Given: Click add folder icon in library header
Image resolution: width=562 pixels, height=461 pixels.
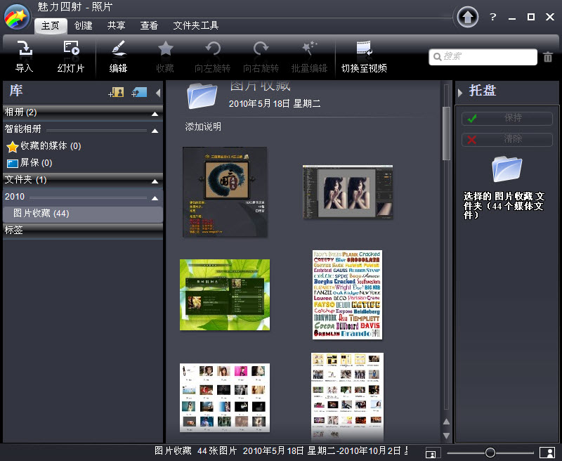Looking at the screenshot, I should click(x=138, y=93).
